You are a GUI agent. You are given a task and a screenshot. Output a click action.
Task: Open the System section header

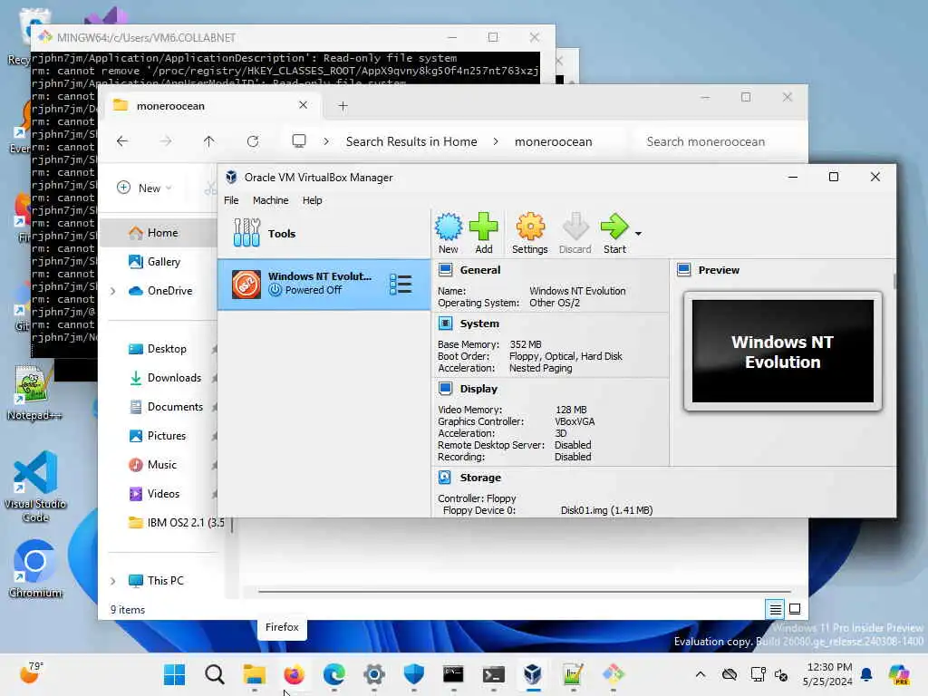click(479, 324)
